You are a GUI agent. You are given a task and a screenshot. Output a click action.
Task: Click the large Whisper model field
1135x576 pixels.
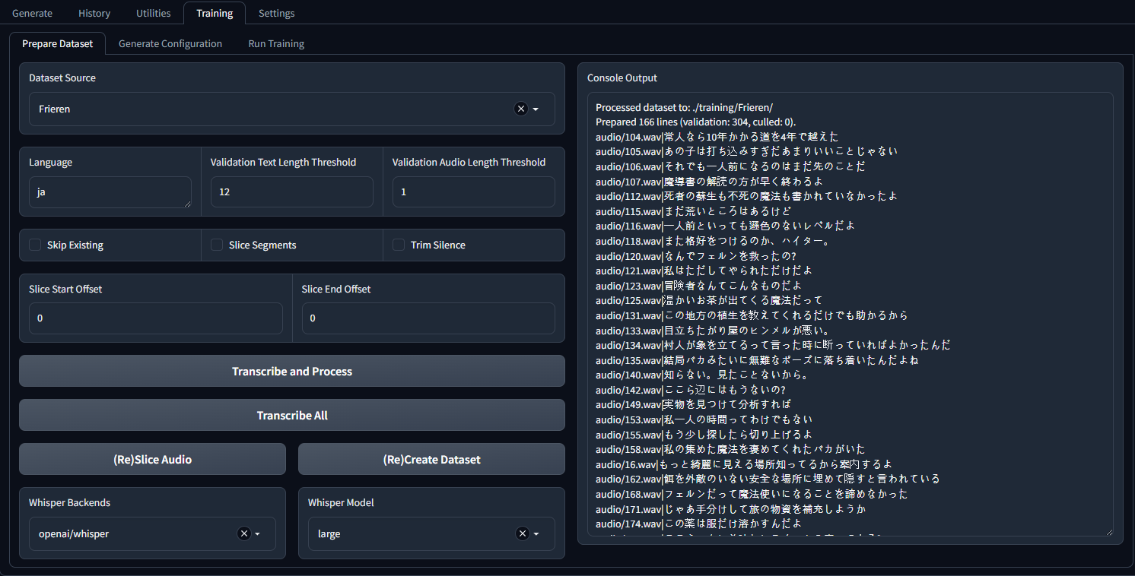(x=431, y=534)
